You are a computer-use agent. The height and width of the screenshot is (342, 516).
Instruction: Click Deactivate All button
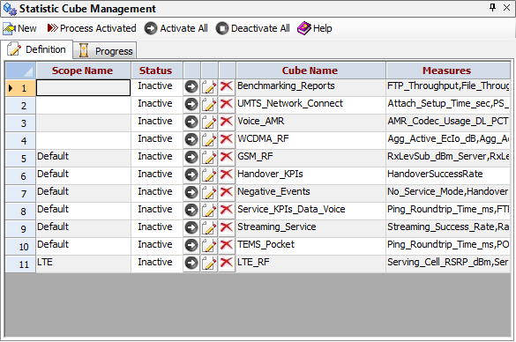[253, 28]
